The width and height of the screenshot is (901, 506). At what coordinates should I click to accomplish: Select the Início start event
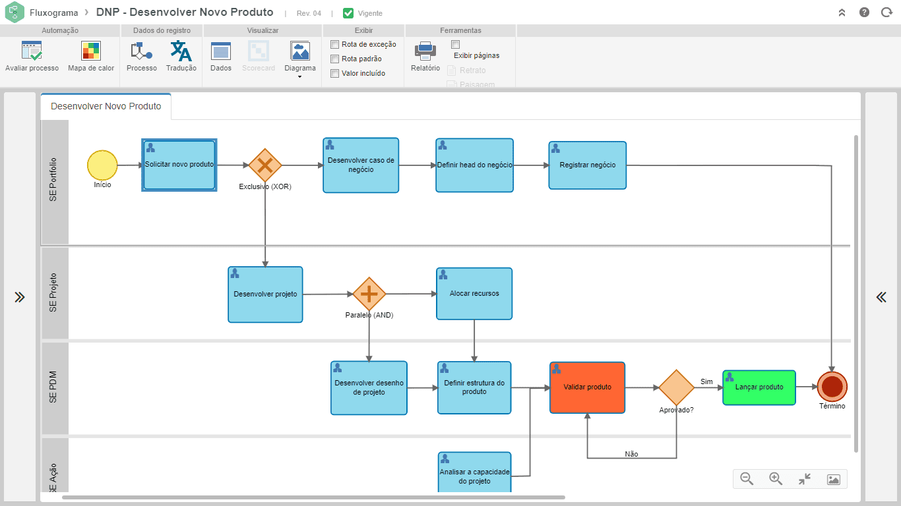[102, 165]
